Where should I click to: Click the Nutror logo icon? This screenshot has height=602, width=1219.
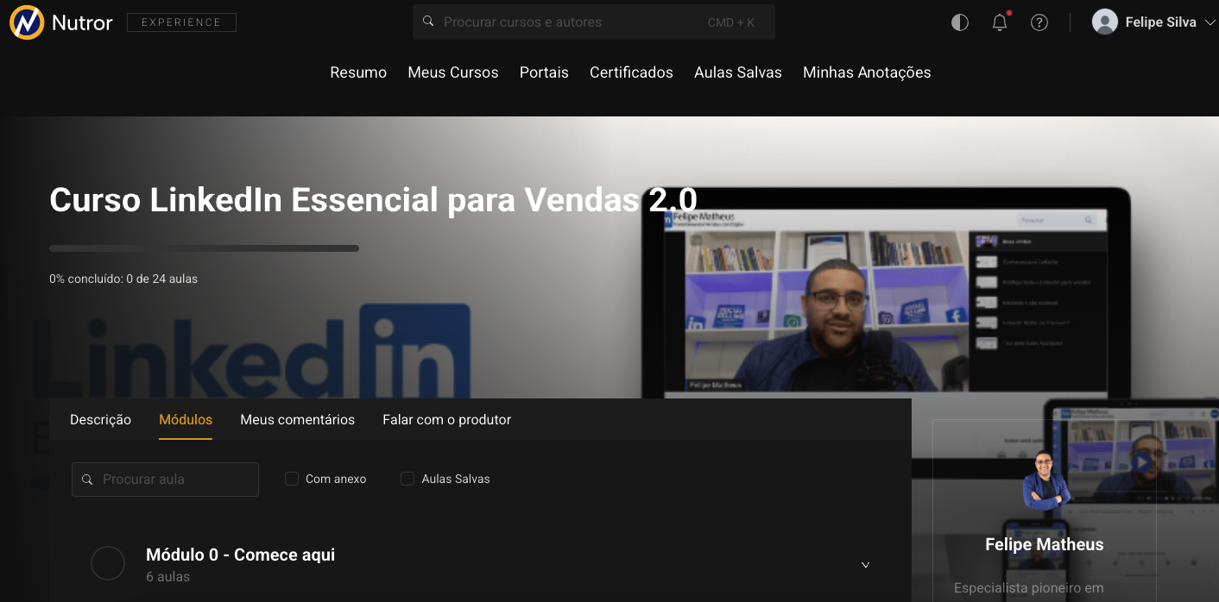click(x=26, y=22)
